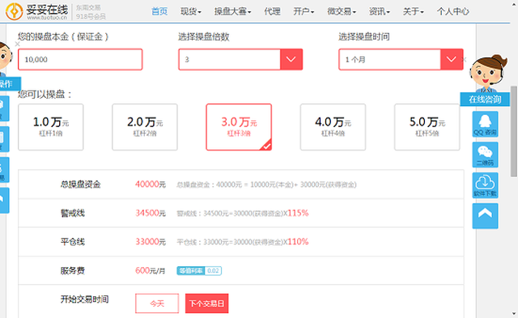Click the 115% percentage text
This screenshot has height=318, width=518.
point(298,213)
